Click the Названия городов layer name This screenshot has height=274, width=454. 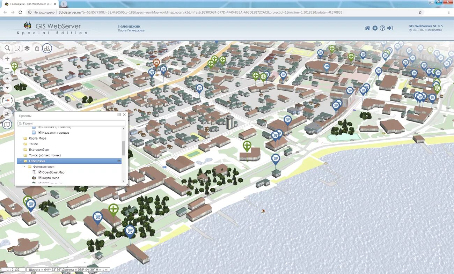tap(56, 133)
